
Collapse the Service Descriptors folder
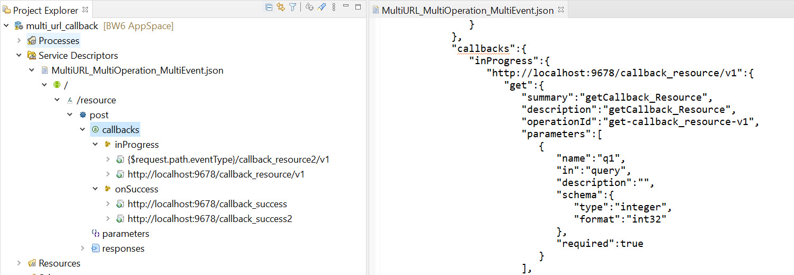(19, 56)
